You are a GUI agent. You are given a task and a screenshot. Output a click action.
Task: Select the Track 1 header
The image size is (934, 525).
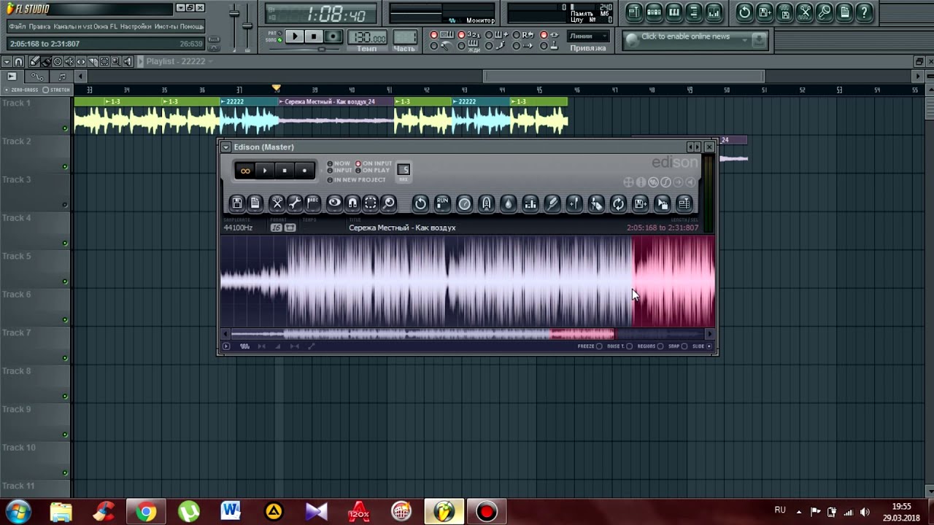(x=35, y=117)
